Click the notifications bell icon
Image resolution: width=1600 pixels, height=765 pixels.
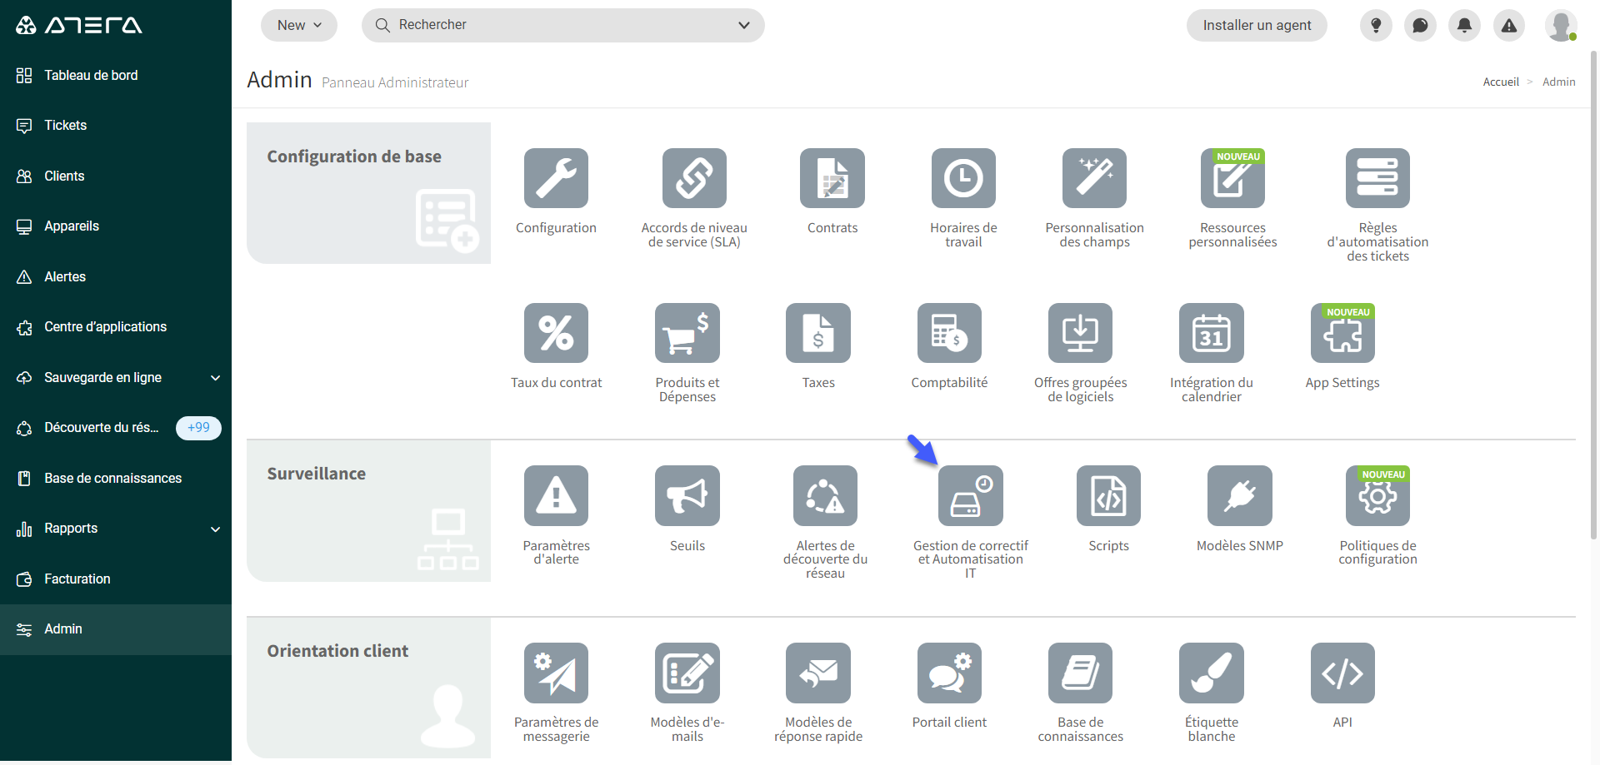[x=1464, y=26]
